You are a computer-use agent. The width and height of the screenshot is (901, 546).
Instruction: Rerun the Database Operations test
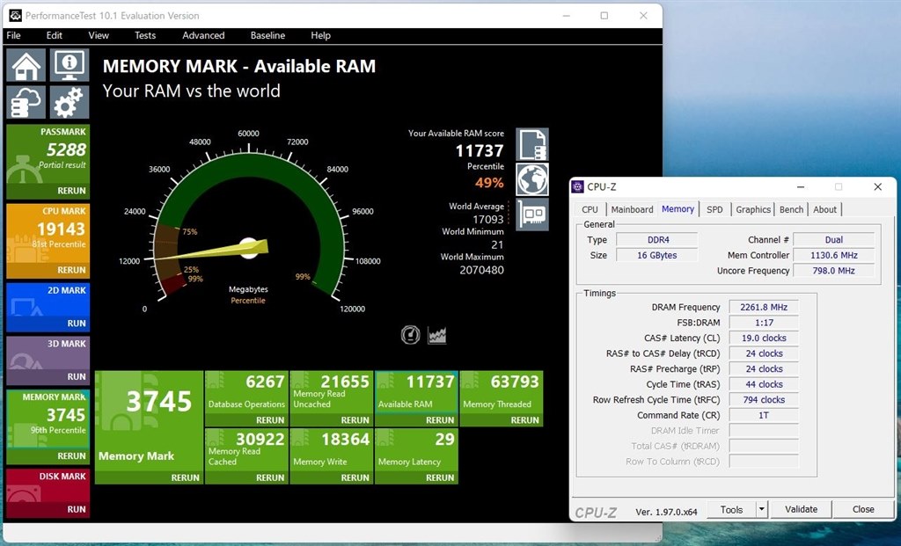(270, 420)
